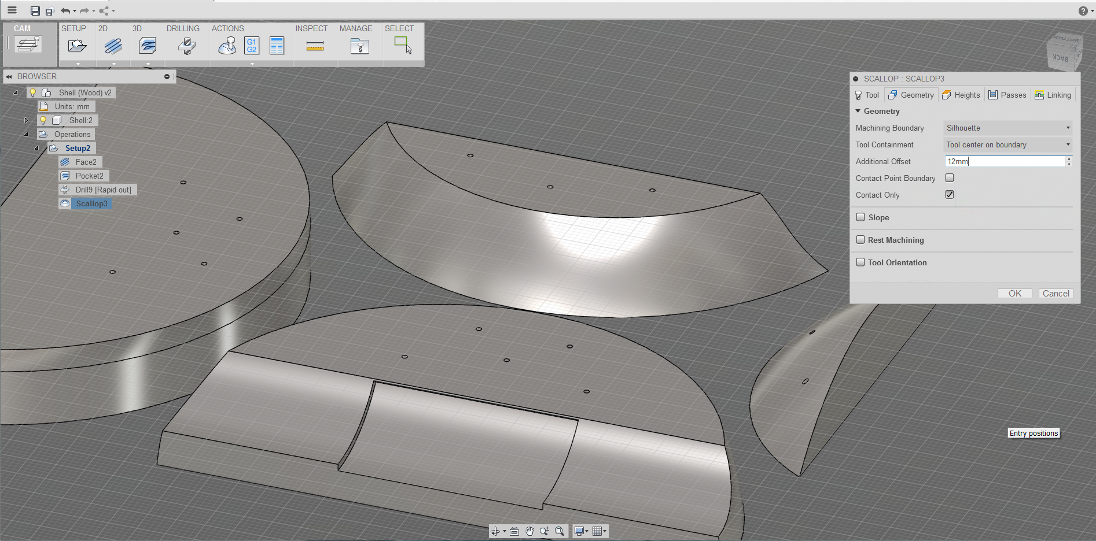This screenshot has height=541, width=1096.
Task: Collapse the Setup2 tree node
Action: click(x=36, y=148)
